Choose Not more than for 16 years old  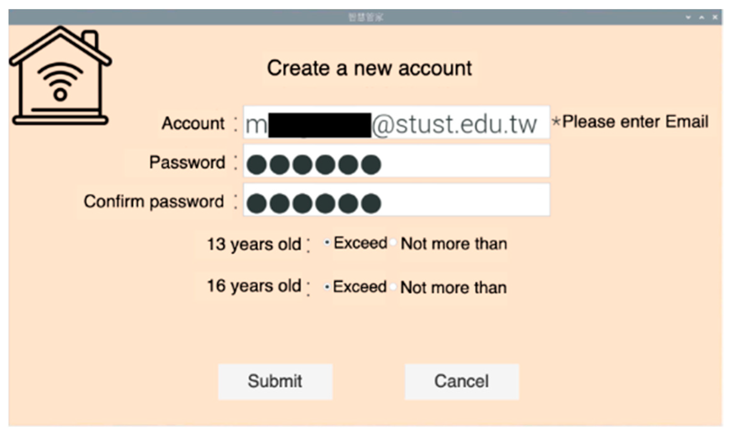tap(394, 287)
